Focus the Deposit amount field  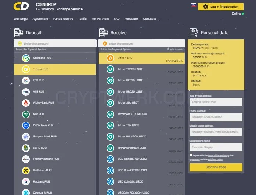(55, 44)
